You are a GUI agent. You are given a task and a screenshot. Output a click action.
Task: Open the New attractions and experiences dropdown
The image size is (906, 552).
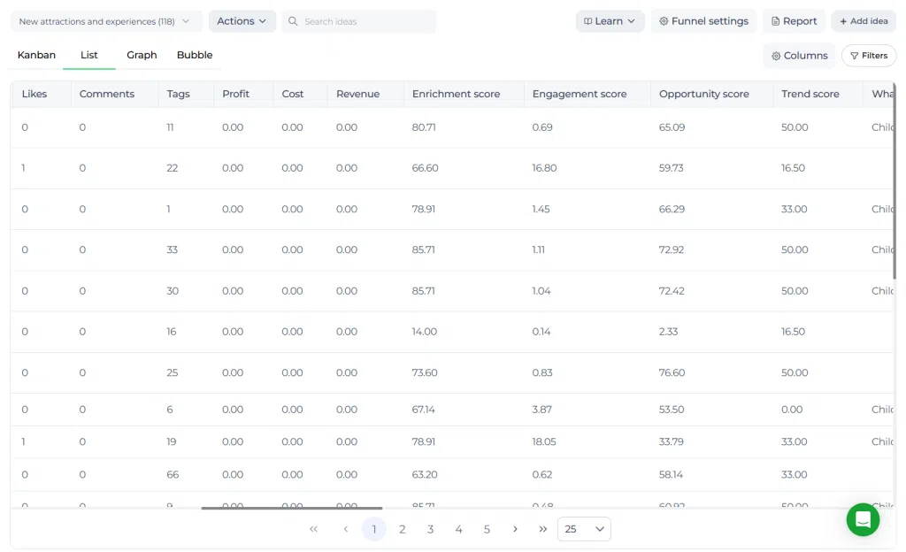coord(106,21)
